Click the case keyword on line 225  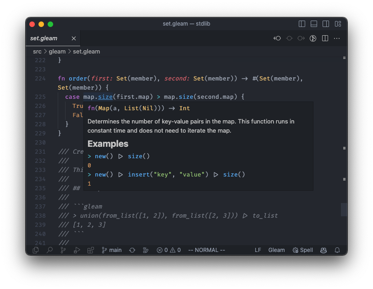pyautogui.click(x=72, y=97)
